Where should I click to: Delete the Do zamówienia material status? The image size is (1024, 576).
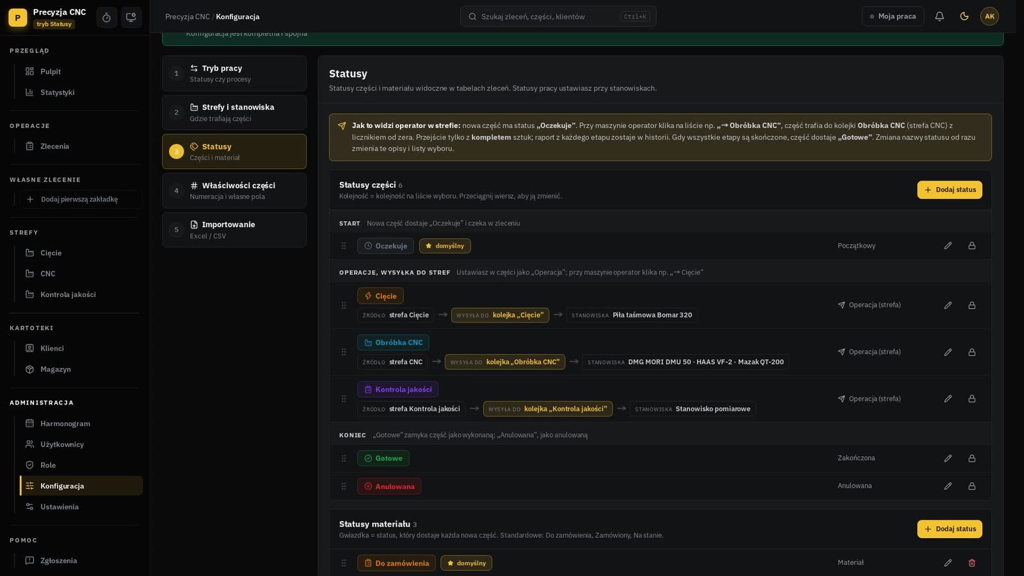(x=972, y=563)
